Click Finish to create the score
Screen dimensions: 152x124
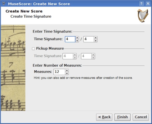coord(123,117)
